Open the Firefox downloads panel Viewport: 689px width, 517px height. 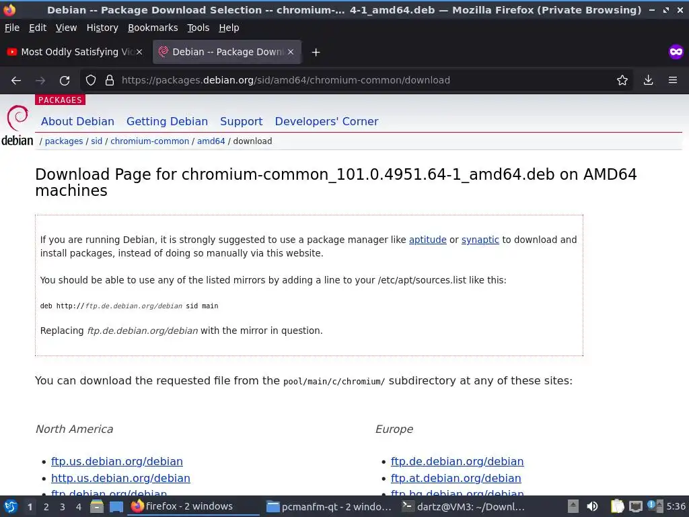click(648, 80)
